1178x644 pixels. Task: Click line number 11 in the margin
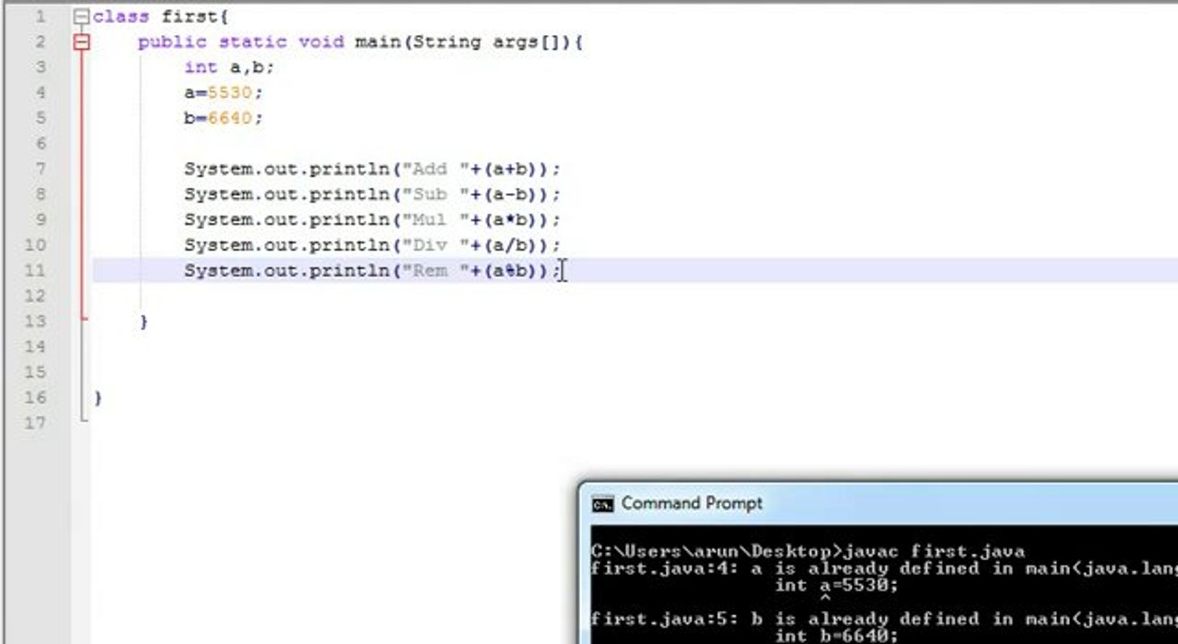pyautogui.click(x=34, y=270)
